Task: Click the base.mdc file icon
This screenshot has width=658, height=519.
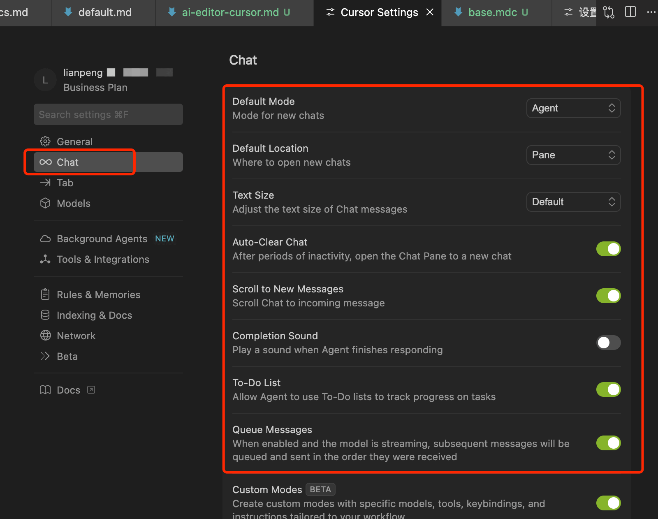Action: tap(458, 12)
